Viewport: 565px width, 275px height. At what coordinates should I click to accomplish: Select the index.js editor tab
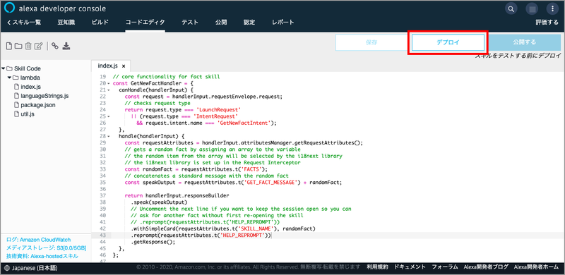pos(108,66)
